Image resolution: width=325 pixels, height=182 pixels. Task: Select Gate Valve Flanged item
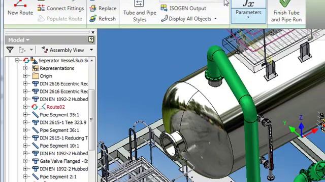[x=63, y=161]
